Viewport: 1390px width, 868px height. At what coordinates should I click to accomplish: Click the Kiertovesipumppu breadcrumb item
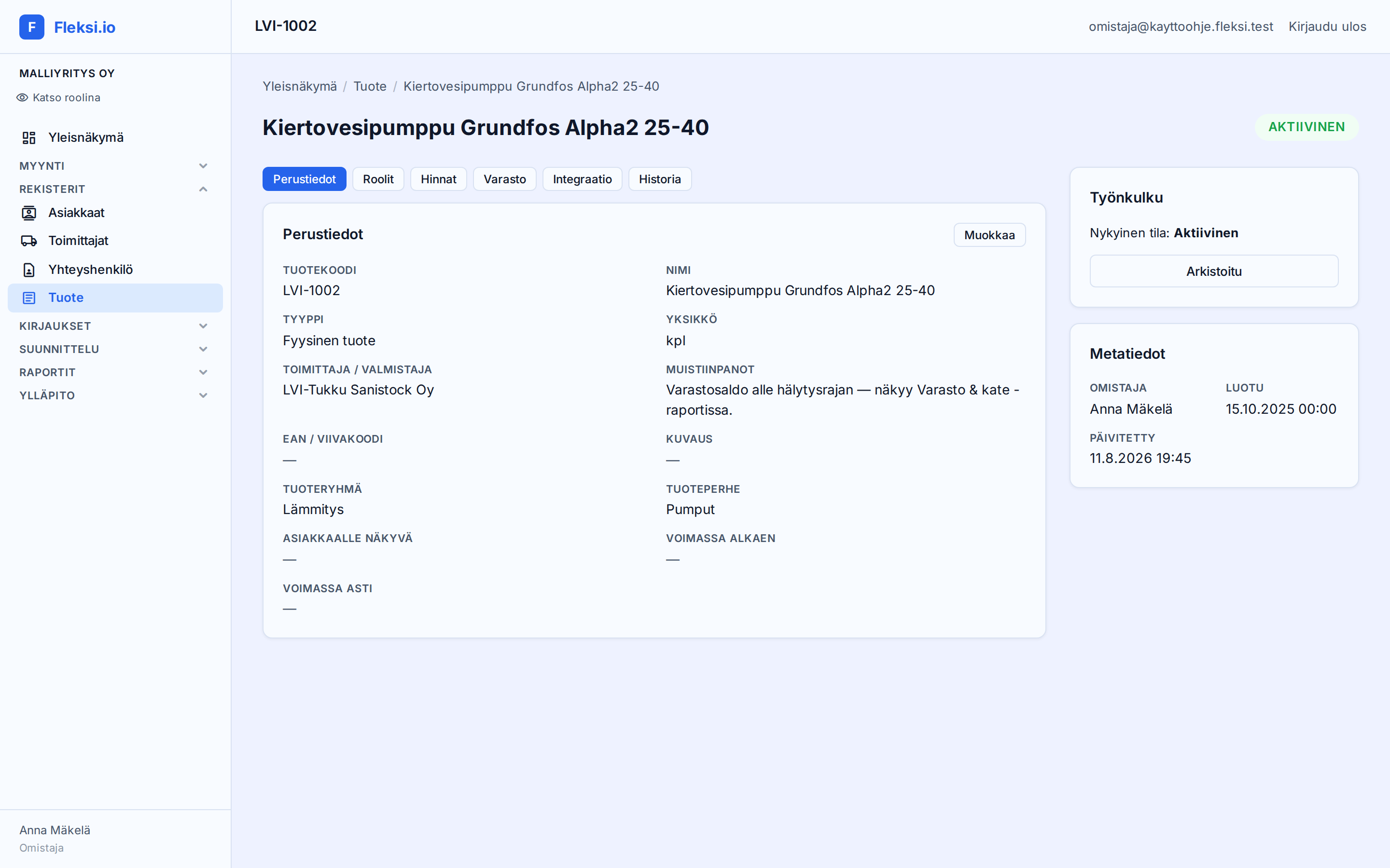click(x=531, y=86)
